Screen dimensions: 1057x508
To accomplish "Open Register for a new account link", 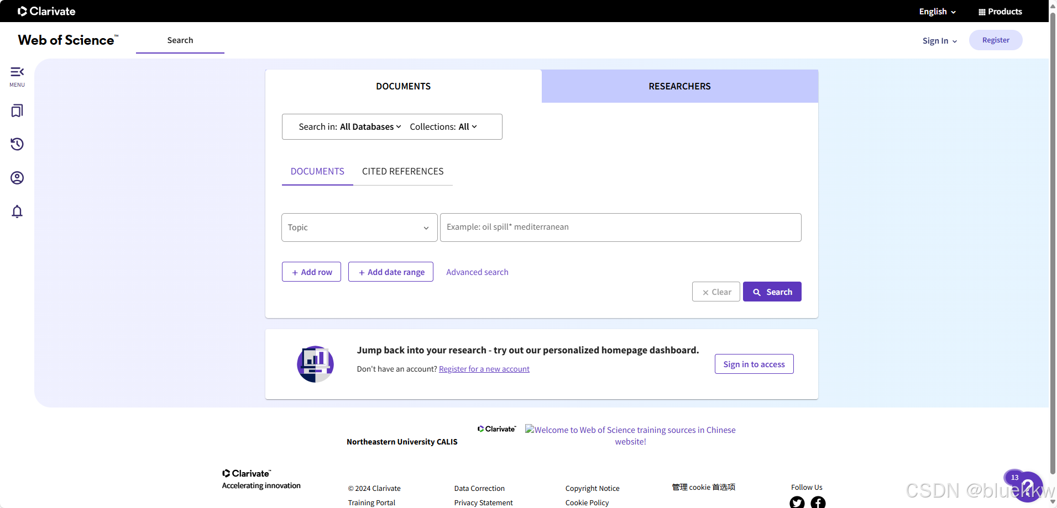I will [484, 369].
